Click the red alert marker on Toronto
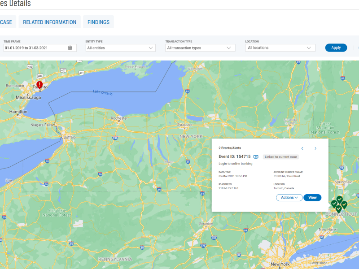 point(39,85)
